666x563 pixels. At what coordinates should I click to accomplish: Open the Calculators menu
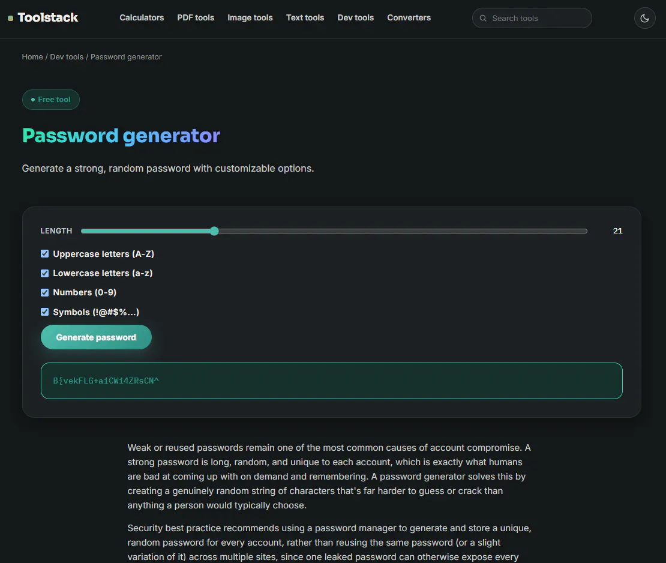[142, 17]
